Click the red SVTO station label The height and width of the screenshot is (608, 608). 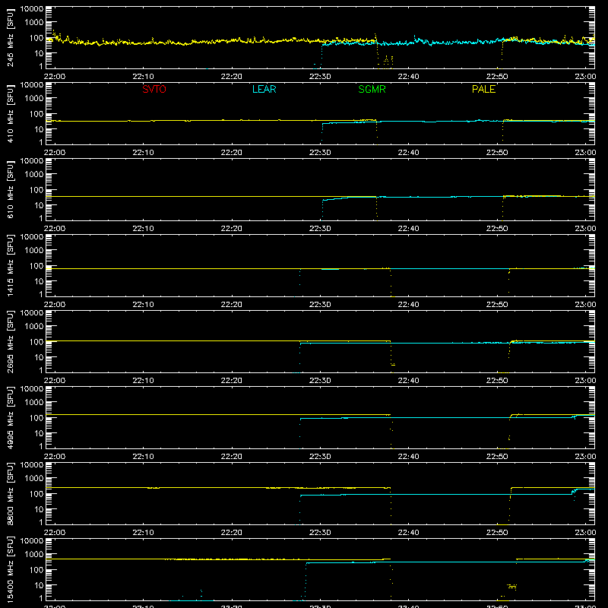(x=154, y=89)
